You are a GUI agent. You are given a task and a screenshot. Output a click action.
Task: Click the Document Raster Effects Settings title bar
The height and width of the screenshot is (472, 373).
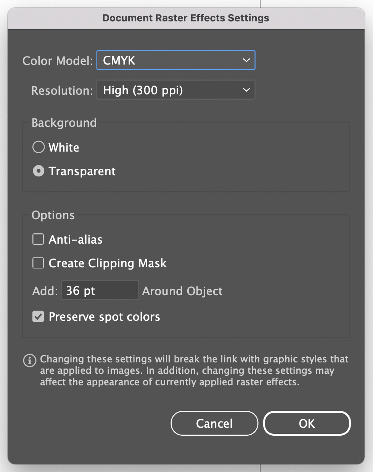click(x=186, y=18)
